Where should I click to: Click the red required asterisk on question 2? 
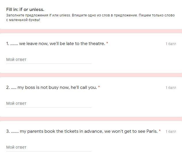tap(99, 87)
